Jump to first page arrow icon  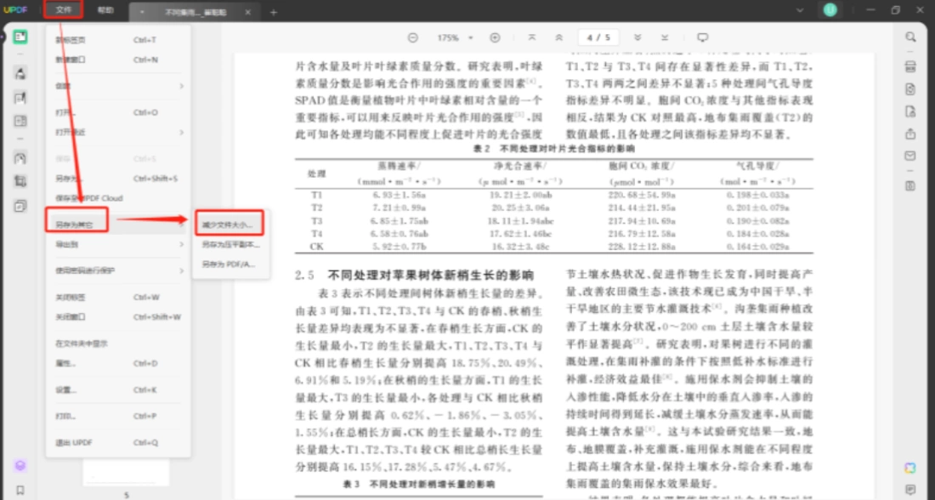coord(532,37)
